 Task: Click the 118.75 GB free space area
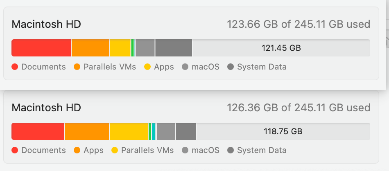coord(283,131)
